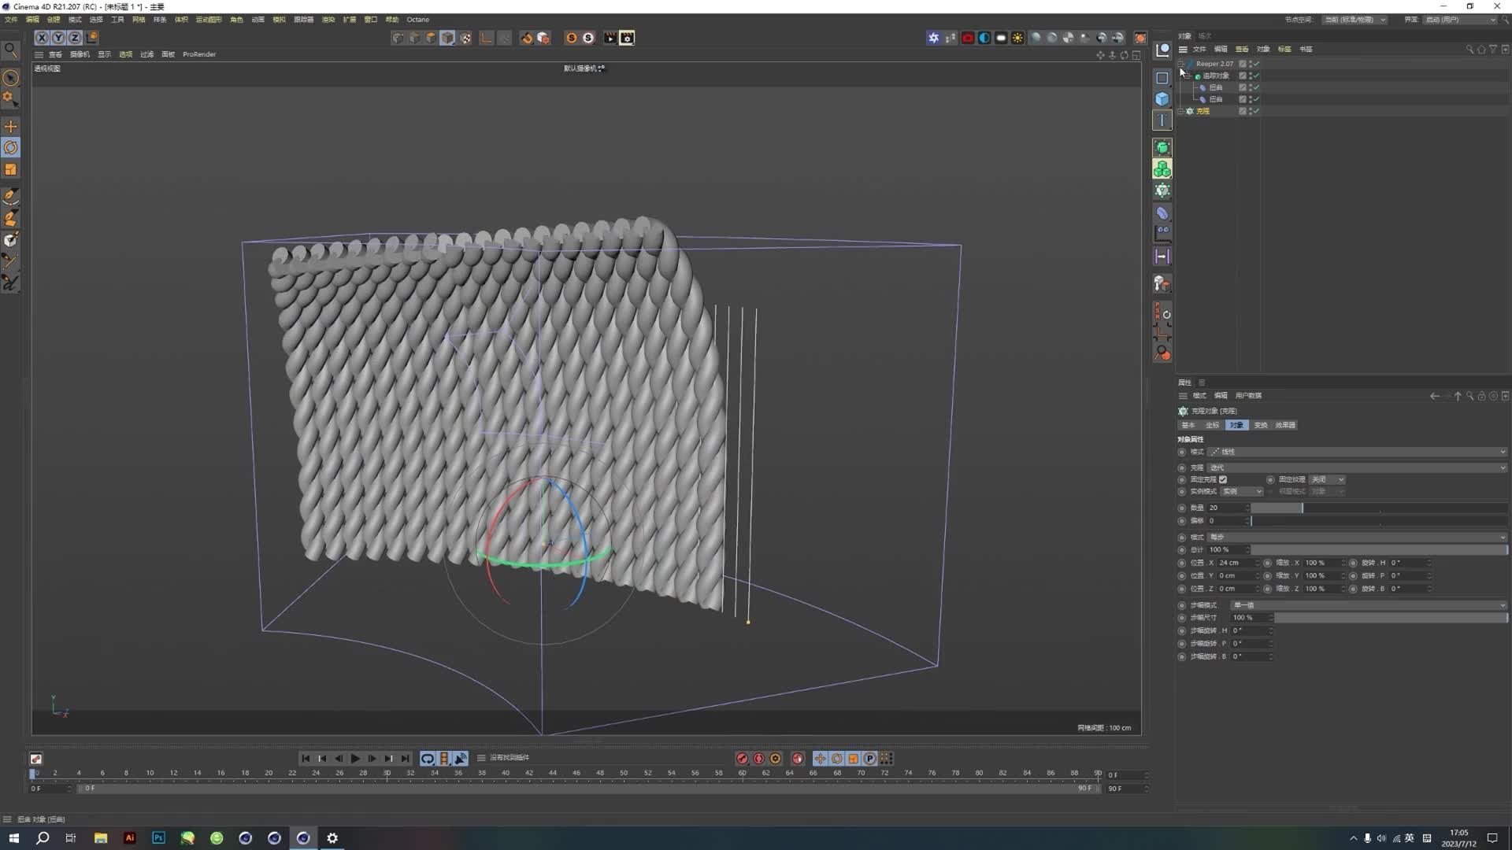Click the 标签 menu in object manager
The image size is (1512, 850).
pyautogui.click(x=1284, y=49)
